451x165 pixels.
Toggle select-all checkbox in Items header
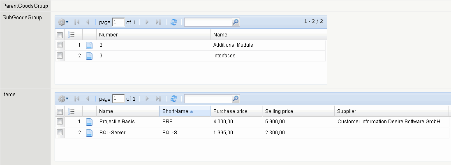coord(60,111)
